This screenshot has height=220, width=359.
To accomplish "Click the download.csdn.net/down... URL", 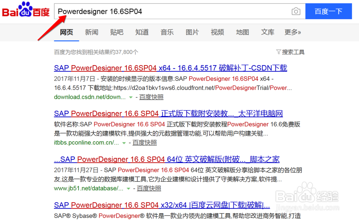I will pos(90,97).
